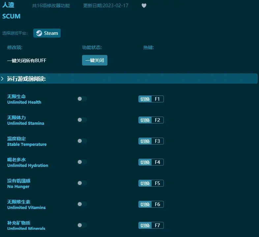The height and width of the screenshot is (237, 259).
Task: Click the 热键 column header
Action: (148, 47)
